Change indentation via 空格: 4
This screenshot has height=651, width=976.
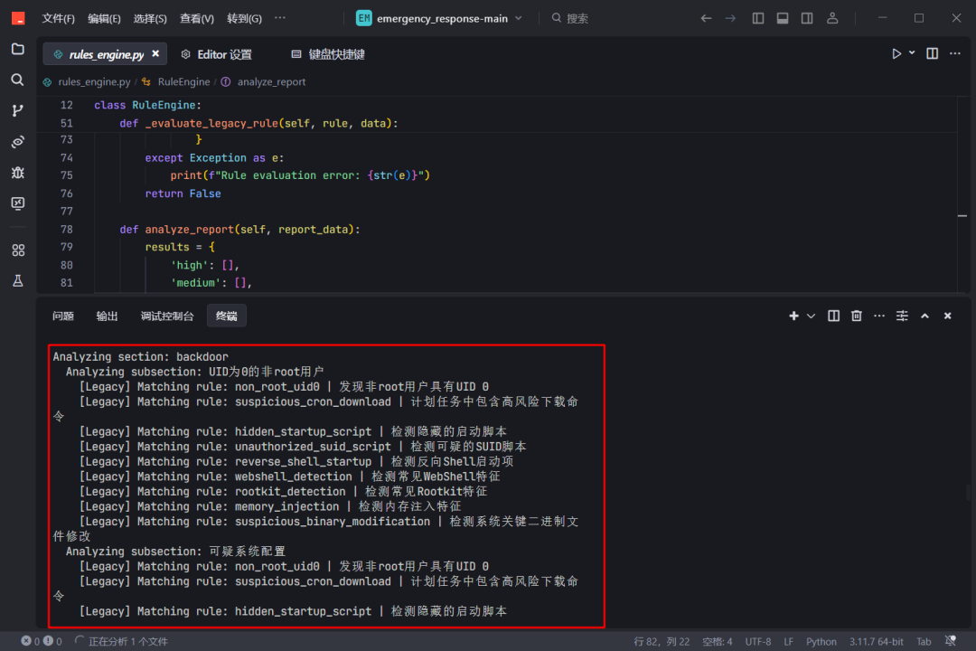click(717, 641)
